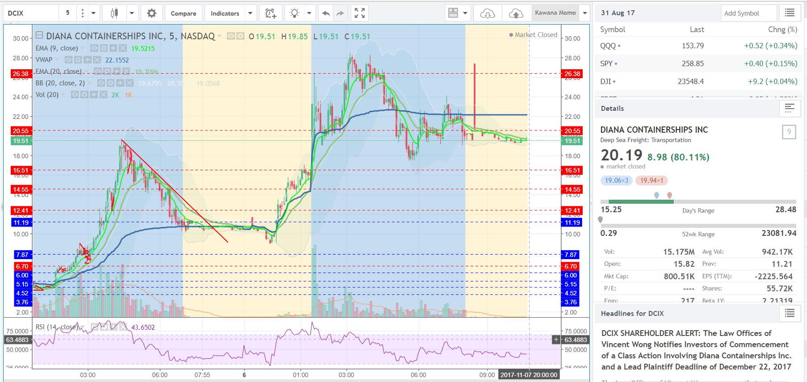Select SPY in the watchlist
This screenshot has height=382, width=807.
(698, 63)
